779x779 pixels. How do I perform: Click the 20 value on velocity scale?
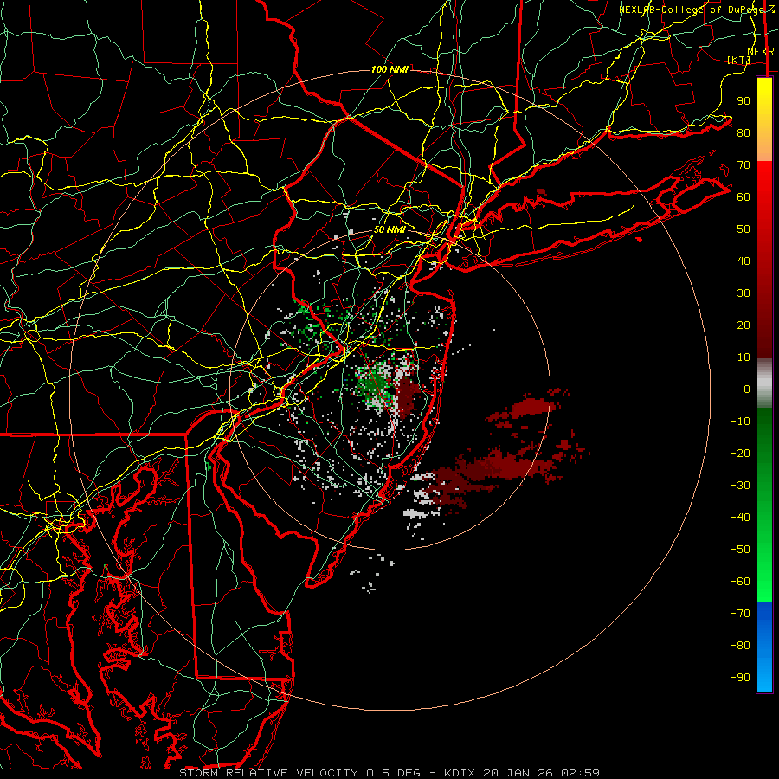(x=744, y=325)
